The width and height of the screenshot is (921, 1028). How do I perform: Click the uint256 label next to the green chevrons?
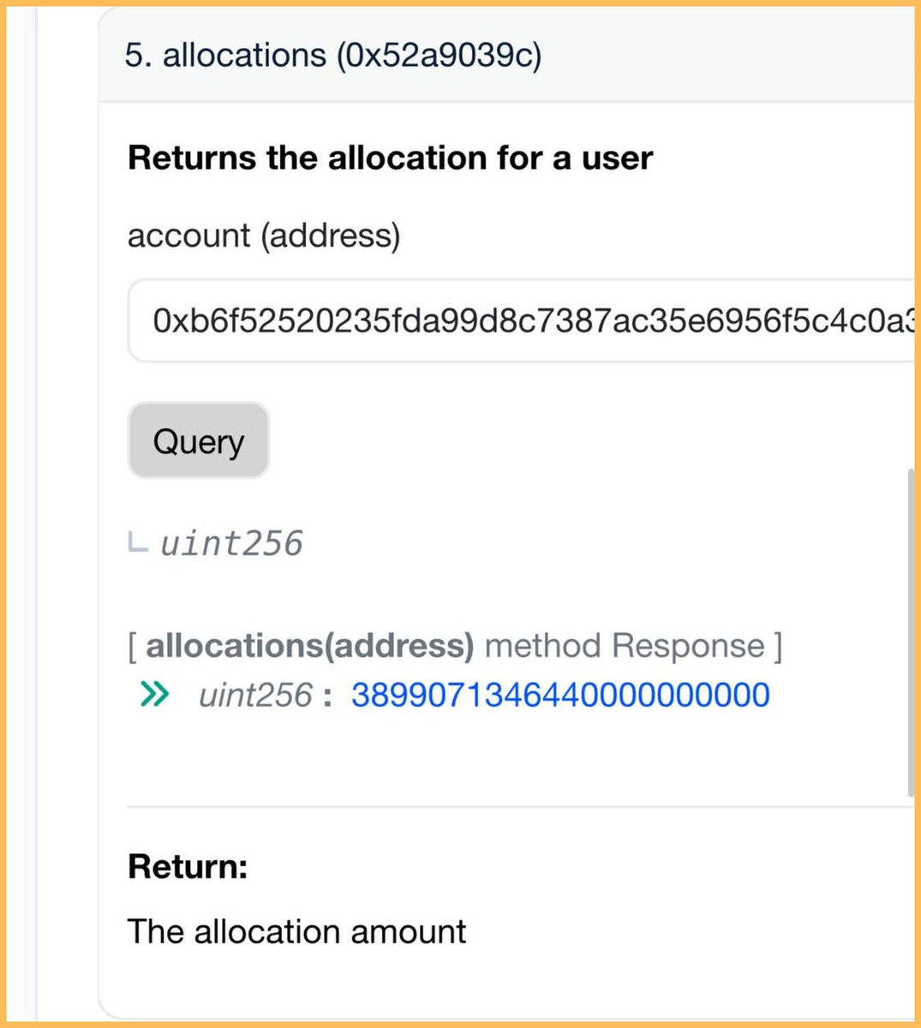pyautogui.click(x=255, y=694)
